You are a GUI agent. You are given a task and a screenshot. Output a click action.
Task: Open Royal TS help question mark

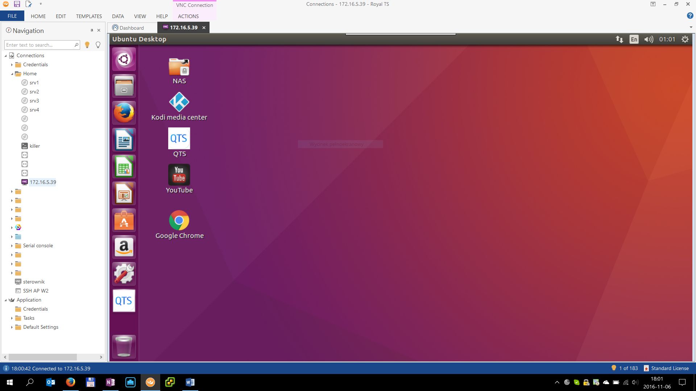690,16
